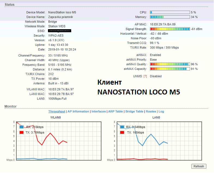Click the Status section heading
The width and height of the screenshot is (214, 178).
pos(10,5)
